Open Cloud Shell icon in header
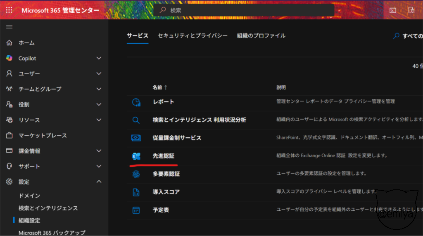The width and height of the screenshot is (423, 236). click(393, 10)
